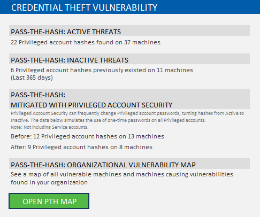Click Mitigated with Privileged Account Security header
This screenshot has width=260, height=217.
(91, 105)
